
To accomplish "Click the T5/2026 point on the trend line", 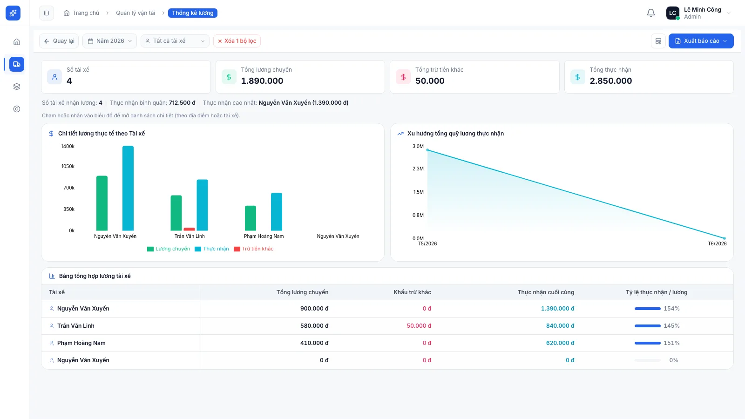I will pyautogui.click(x=427, y=150).
